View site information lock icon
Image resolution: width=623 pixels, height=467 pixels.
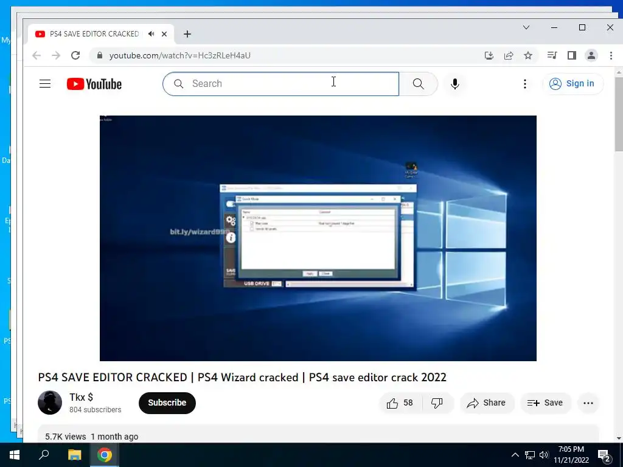click(100, 55)
